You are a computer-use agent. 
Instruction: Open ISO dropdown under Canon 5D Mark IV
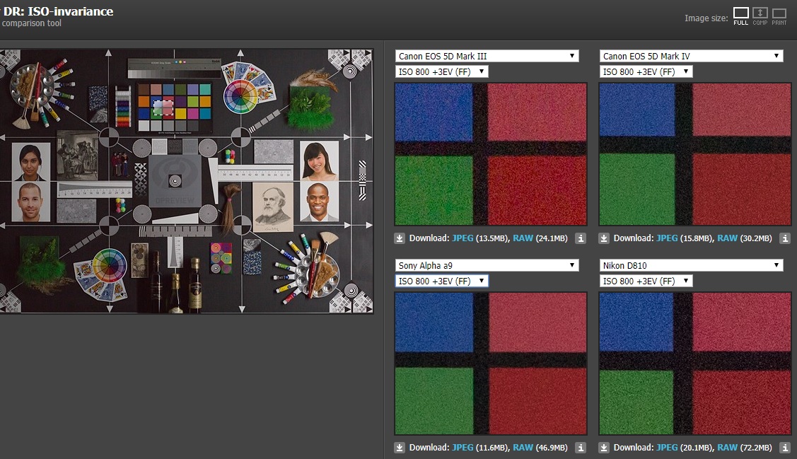click(x=646, y=71)
